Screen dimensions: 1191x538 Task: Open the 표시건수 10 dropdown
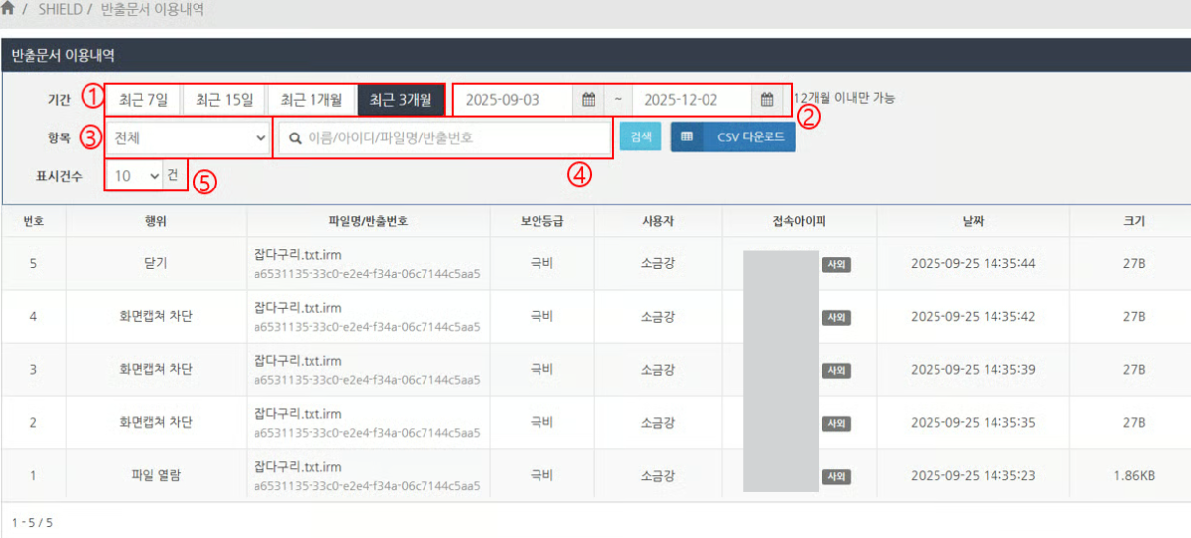tap(136, 176)
